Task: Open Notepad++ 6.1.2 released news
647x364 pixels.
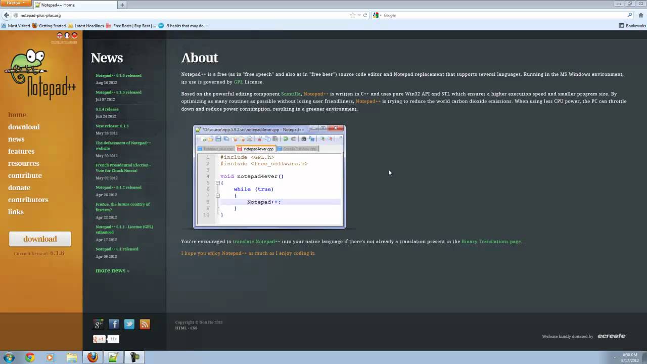Action: click(118, 188)
